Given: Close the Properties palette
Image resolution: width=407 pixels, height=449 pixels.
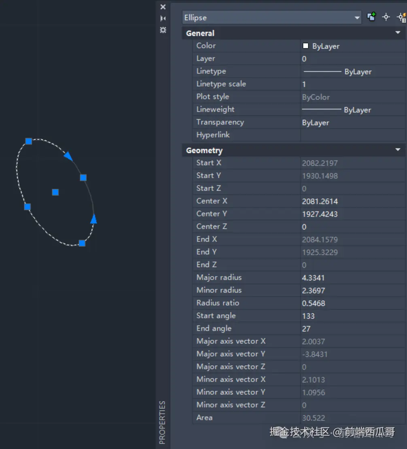Looking at the screenshot, I should point(163,7).
